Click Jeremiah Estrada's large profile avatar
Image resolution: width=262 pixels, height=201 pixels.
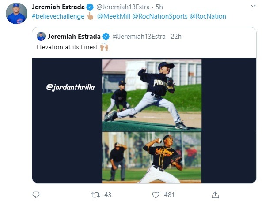click(x=16, y=13)
